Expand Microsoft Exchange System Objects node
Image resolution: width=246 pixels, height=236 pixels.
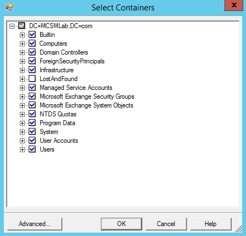[x=22, y=105]
